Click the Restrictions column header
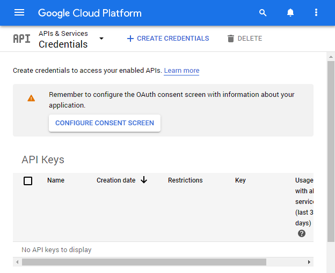The image size is (335, 273). click(185, 180)
